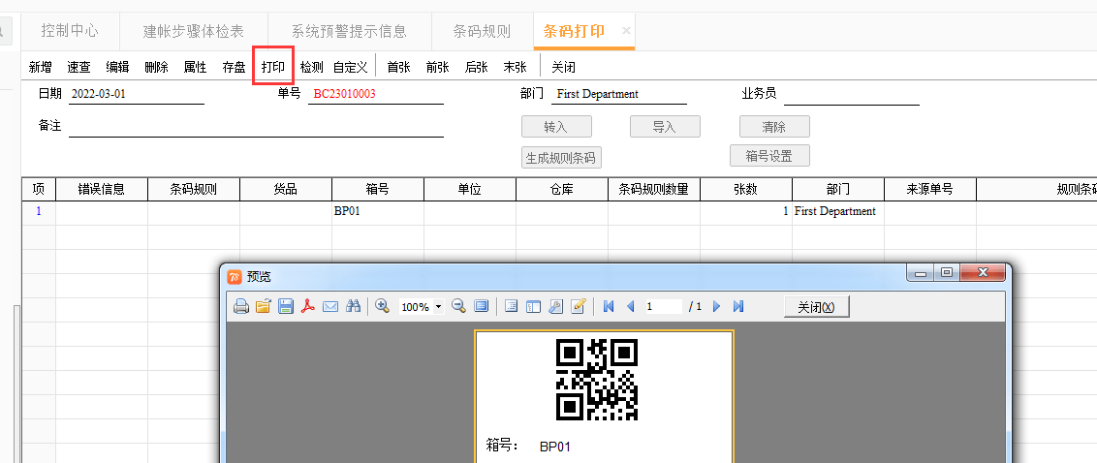Click the 备注 input field
This screenshot has width=1097, height=463.
(256, 127)
